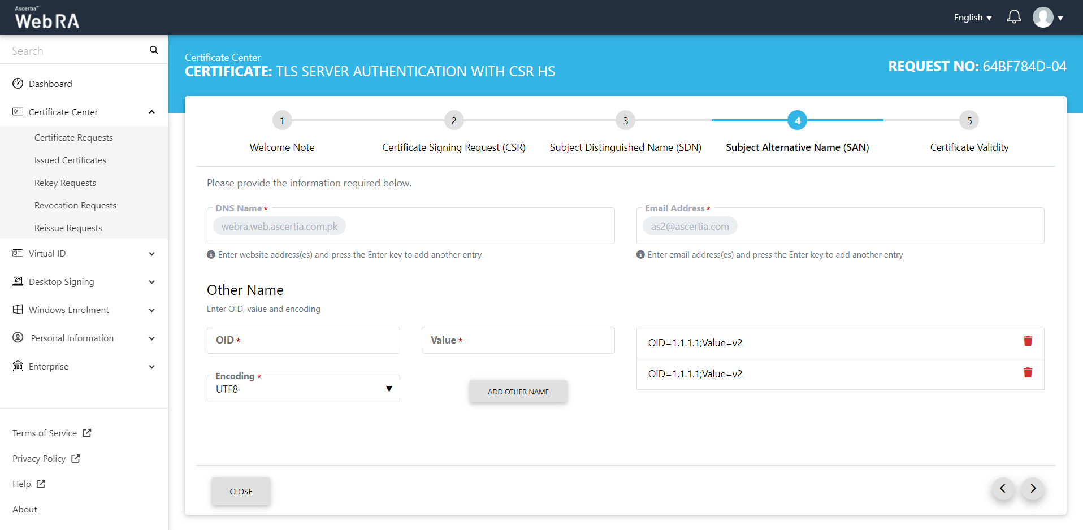This screenshot has width=1083, height=530.
Task: Go to step 3 Subject Distinguished Name
Action: coord(626,120)
